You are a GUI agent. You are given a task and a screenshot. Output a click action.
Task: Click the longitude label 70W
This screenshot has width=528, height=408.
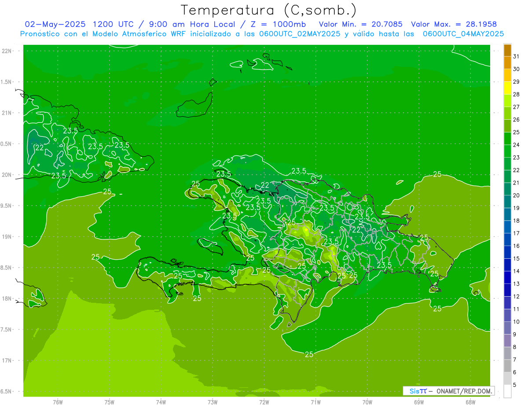pyautogui.click(x=367, y=402)
